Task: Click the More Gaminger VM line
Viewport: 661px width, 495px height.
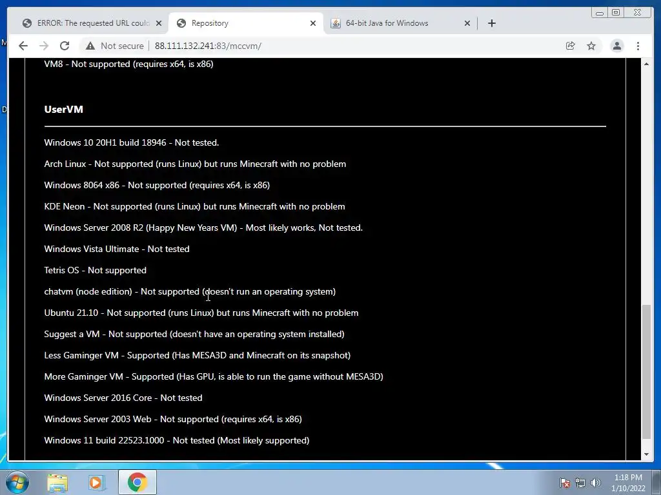Action: 214,376
